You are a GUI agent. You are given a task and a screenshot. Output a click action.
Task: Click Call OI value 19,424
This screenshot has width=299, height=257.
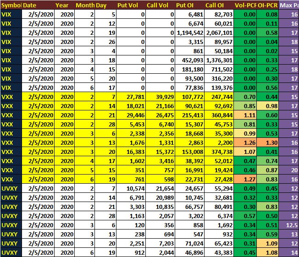tap(219, 170)
